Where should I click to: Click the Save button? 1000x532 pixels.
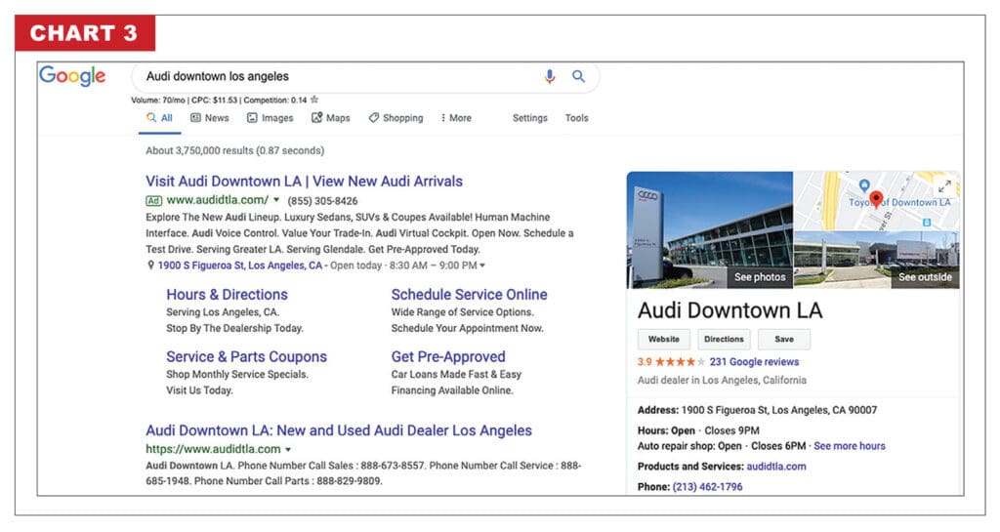click(x=784, y=339)
